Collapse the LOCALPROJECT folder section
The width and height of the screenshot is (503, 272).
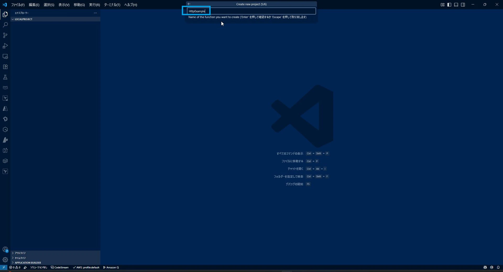pos(55,19)
